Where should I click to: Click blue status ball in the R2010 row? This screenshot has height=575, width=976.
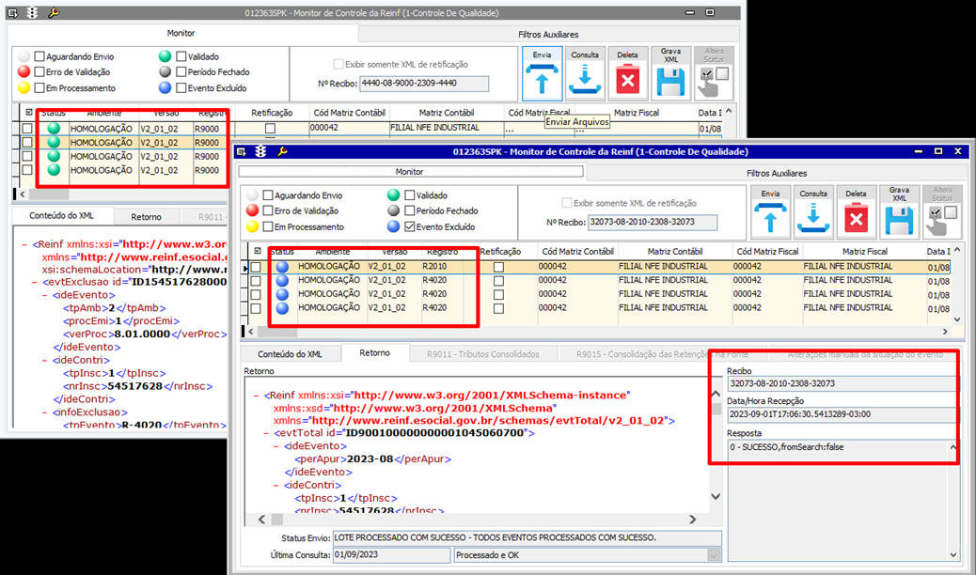(x=282, y=266)
